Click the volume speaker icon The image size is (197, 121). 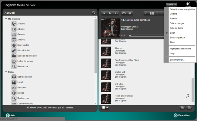(x=146, y=13)
